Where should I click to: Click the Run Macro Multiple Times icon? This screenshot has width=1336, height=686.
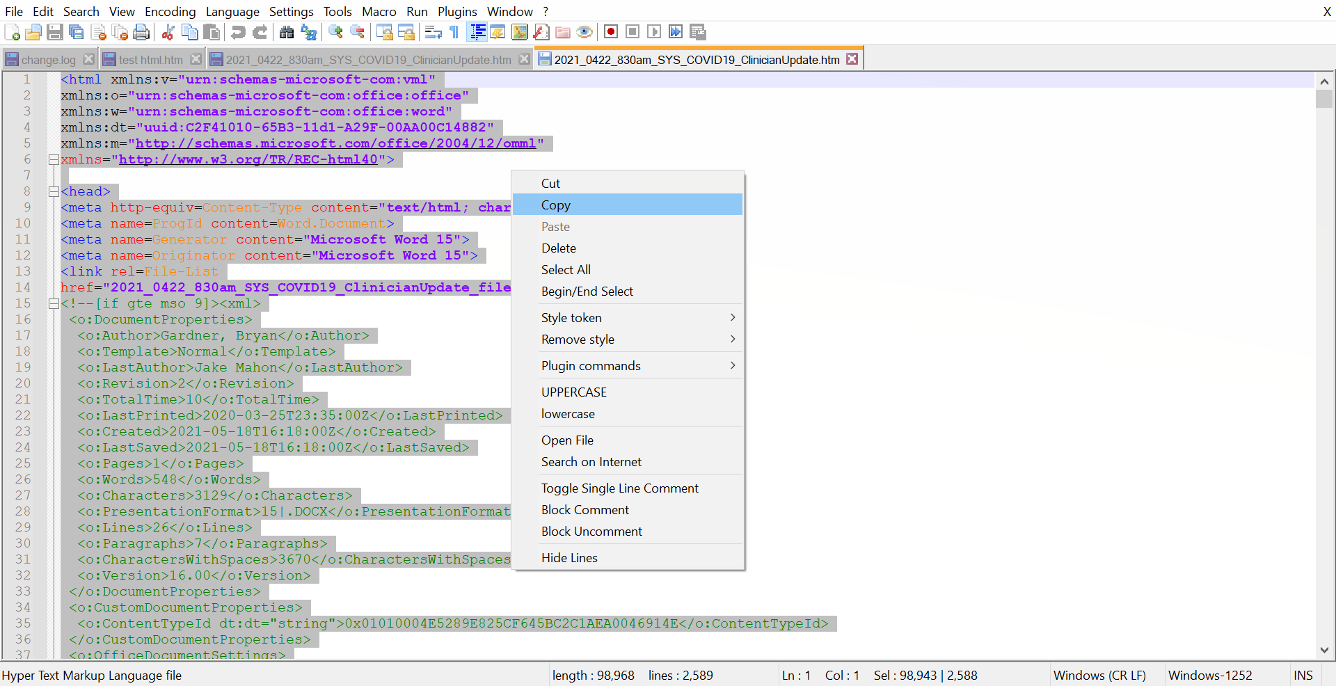(675, 32)
